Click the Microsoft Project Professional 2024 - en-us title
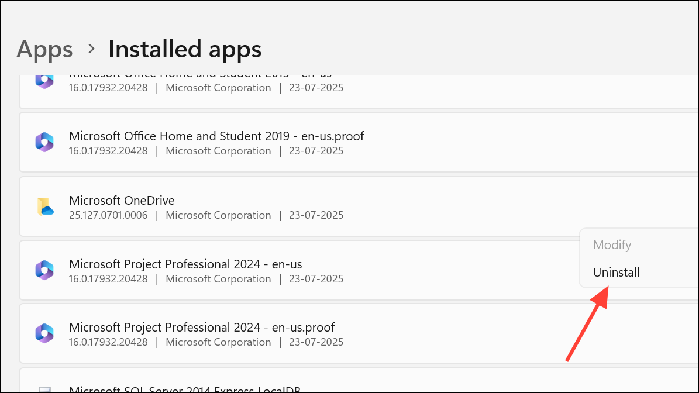 pyautogui.click(x=185, y=264)
